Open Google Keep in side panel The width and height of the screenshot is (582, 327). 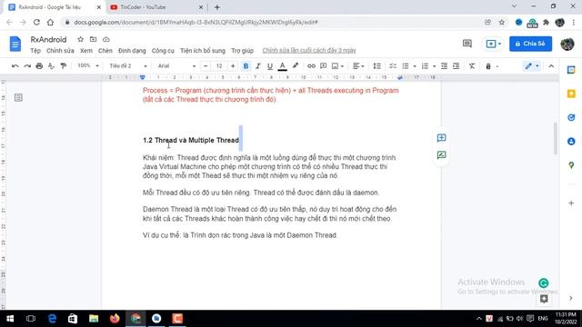coord(571,94)
